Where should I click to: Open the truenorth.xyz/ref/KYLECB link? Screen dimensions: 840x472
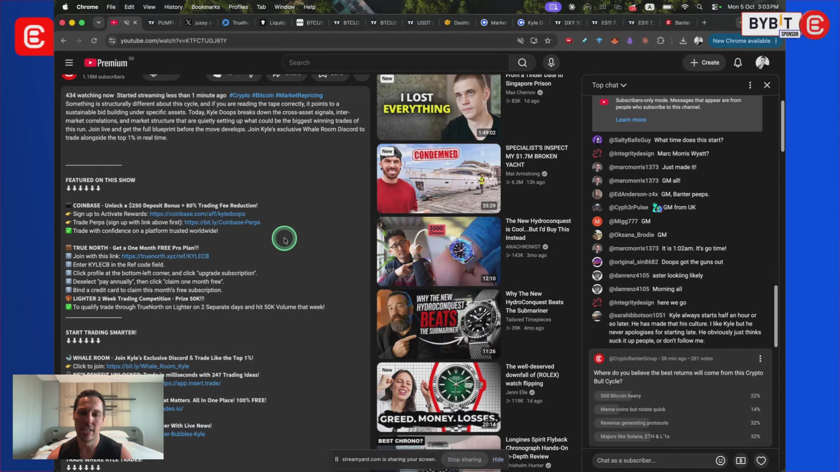(x=165, y=256)
